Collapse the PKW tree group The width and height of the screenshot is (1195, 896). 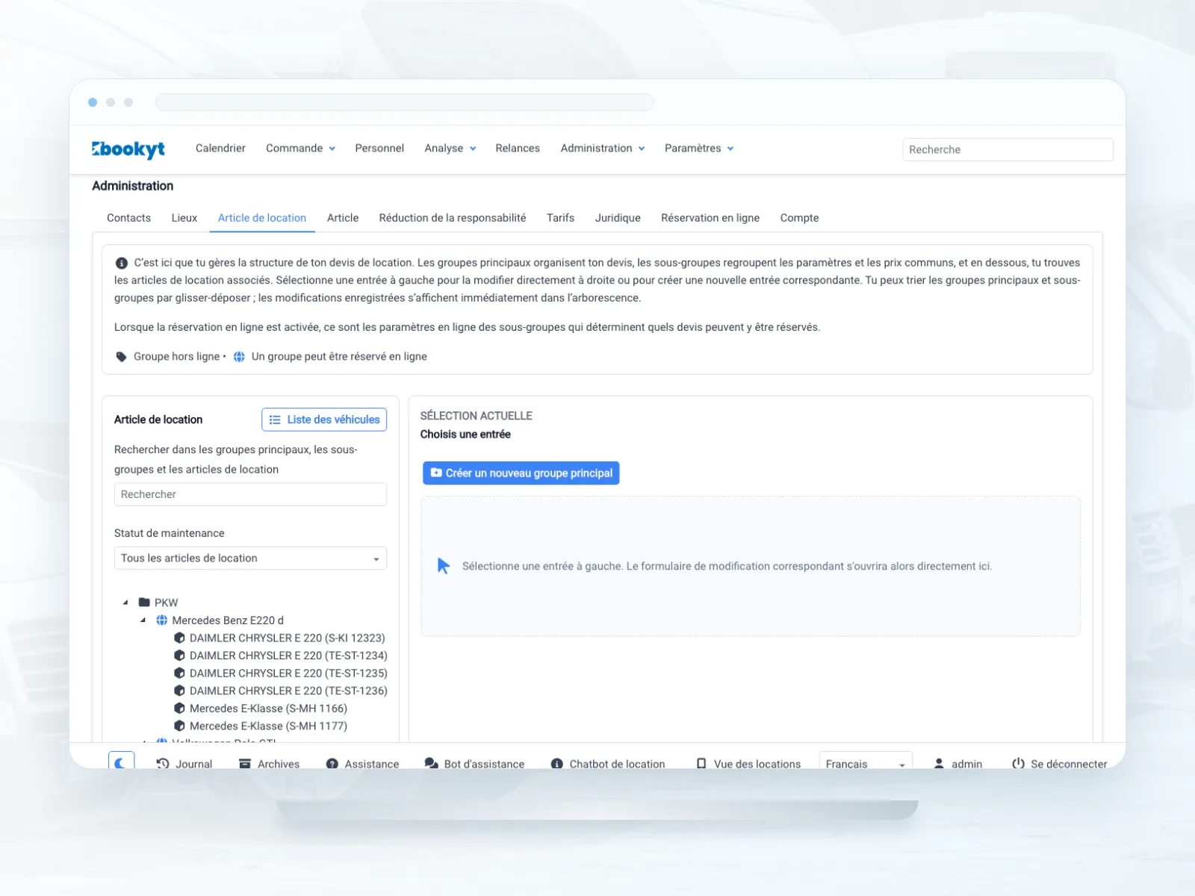click(x=125, y=603)
